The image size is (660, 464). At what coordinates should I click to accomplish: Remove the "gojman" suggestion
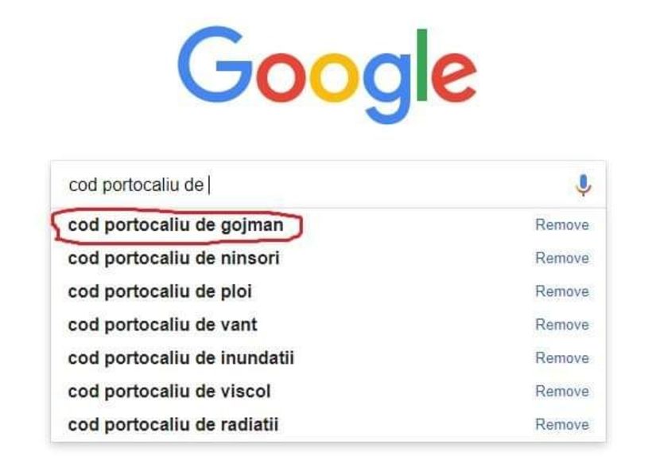[x=561, y=225]
